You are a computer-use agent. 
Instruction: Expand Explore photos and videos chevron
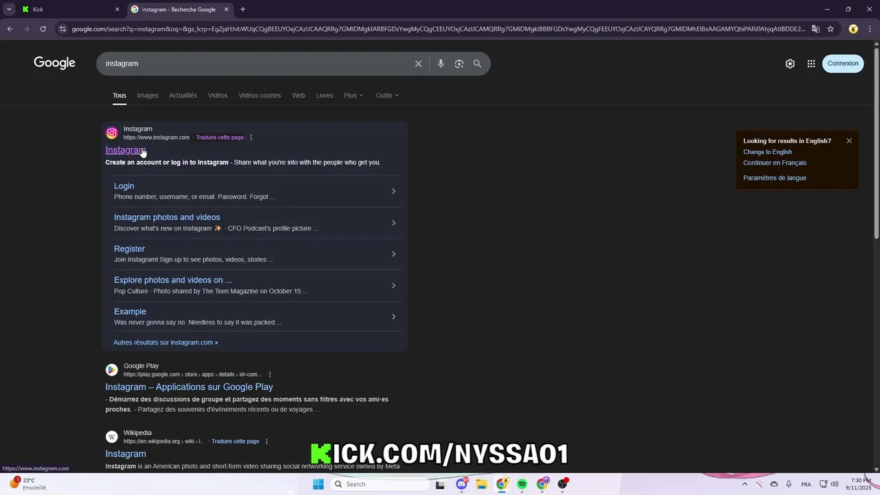click(393, 285)
